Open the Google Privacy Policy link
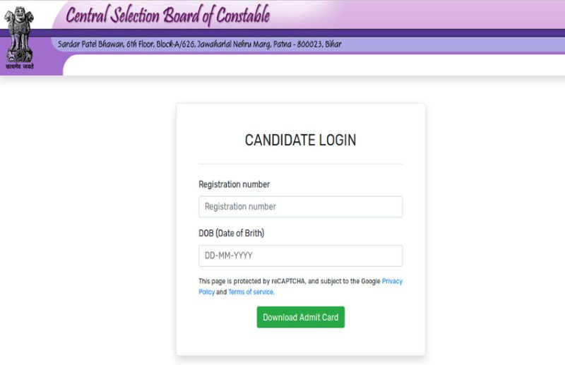The height and width of the screenshot is (365, 565). point(392,281)
